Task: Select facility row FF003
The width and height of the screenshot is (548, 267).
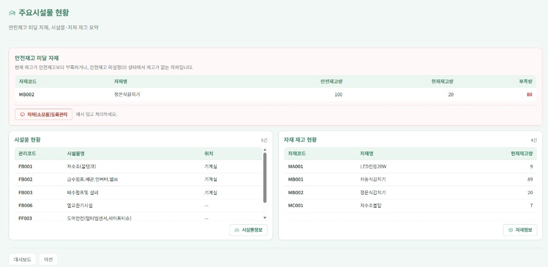Action: [138, 217]
